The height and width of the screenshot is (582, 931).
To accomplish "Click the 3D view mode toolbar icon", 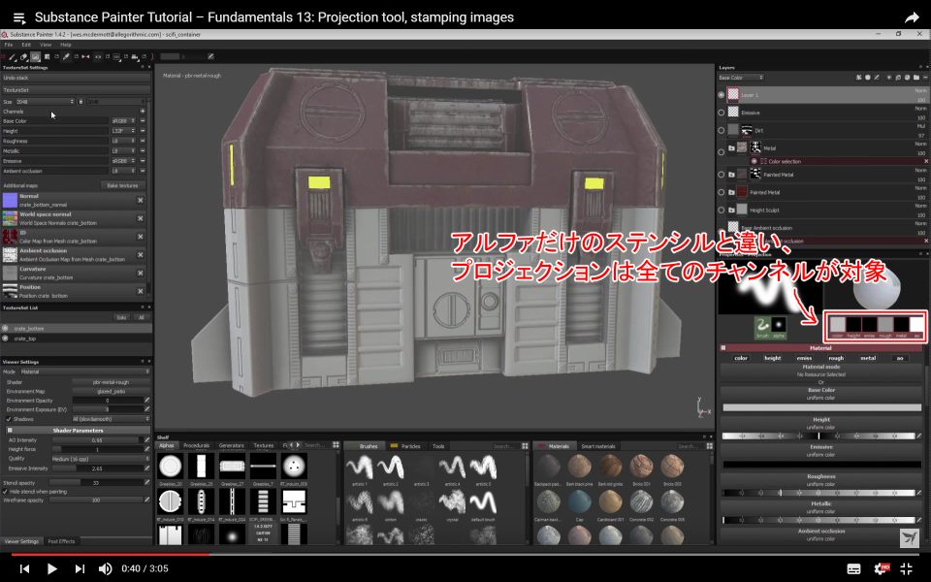I will [116, 56].
